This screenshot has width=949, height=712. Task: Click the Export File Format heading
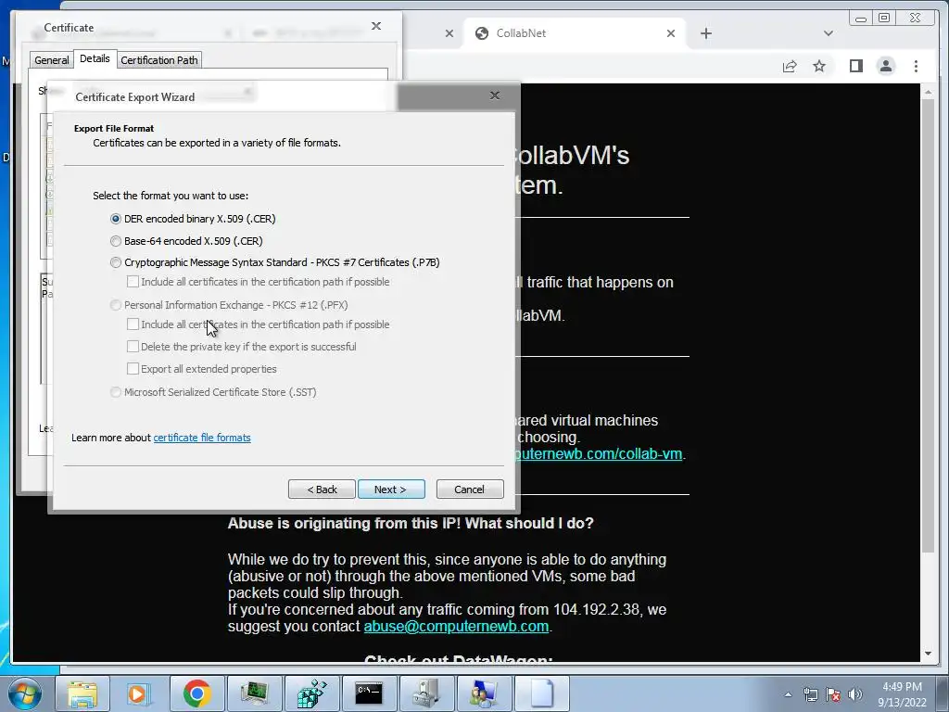point(114,128)
